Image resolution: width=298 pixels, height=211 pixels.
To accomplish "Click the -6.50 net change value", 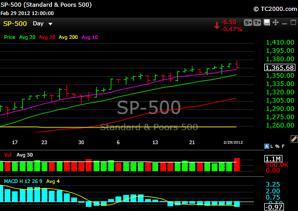I will [x=228, y=22].
